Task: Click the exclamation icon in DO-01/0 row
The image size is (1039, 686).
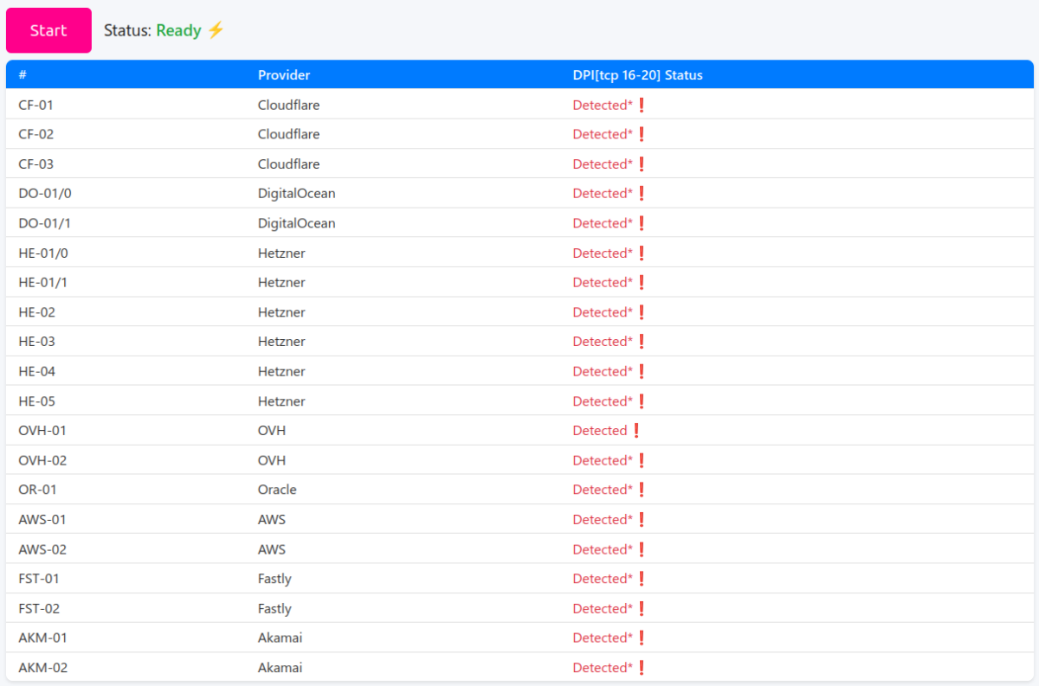Action: [642, 193]
